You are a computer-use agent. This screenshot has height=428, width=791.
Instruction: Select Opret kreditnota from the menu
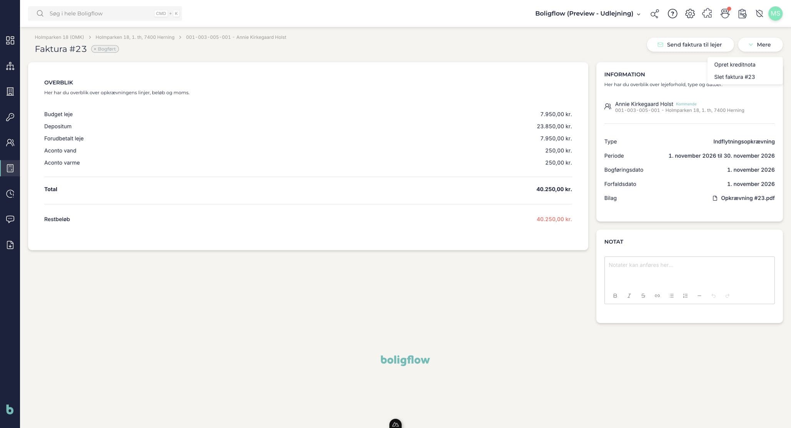734,65
